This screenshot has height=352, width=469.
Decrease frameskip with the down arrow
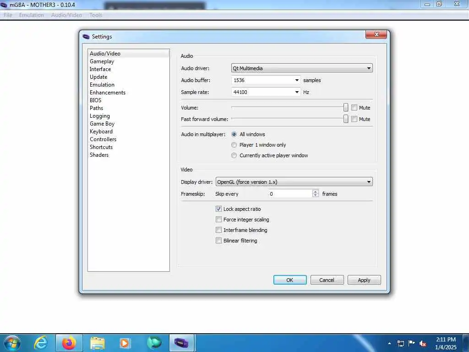coord(315,196)
